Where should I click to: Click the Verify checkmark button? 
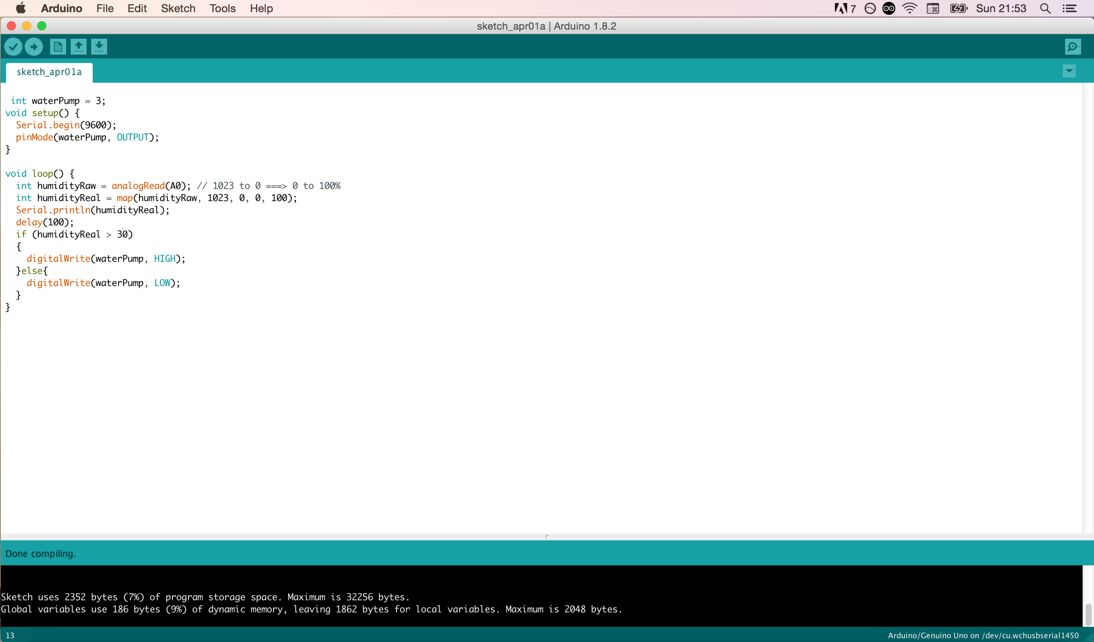pos(13,46)
